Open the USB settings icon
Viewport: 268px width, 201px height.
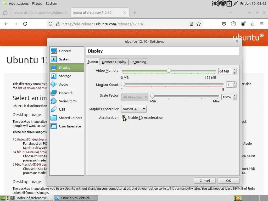54,109
